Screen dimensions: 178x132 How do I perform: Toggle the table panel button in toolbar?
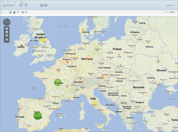[14, 12]
